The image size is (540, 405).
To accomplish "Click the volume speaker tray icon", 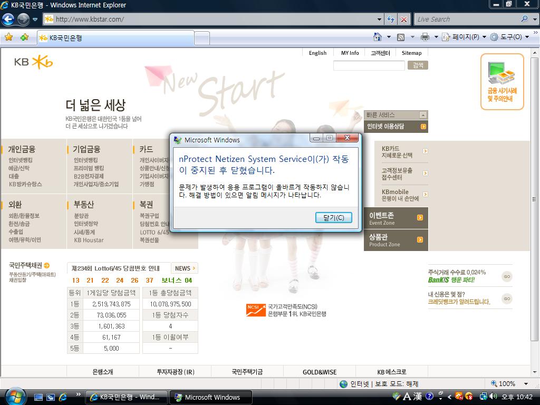I will [x=493, y=397].
